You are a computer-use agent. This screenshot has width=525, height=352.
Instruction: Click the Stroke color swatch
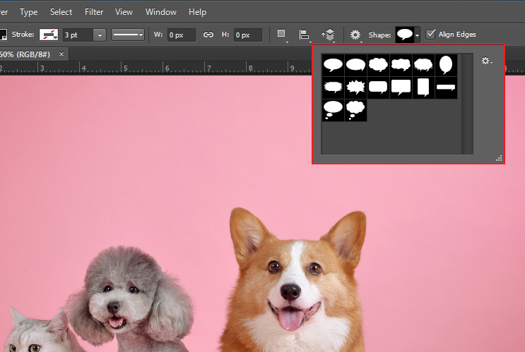click(x=49, y=35)
